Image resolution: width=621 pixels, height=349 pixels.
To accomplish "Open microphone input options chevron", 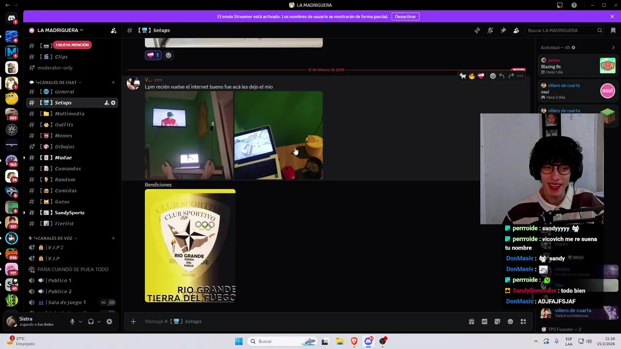I will click(81, 321).
